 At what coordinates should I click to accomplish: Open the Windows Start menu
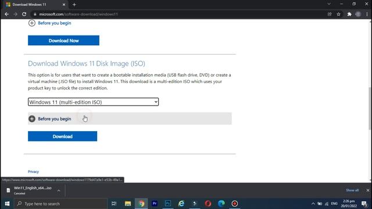point(7,204)
